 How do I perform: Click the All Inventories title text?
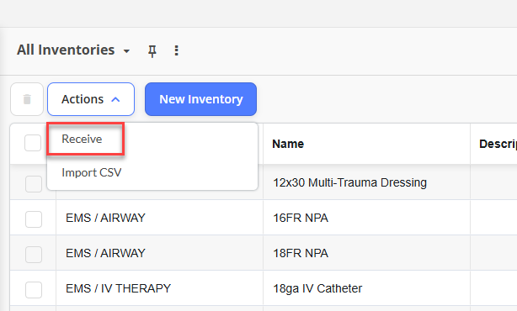(66, 50)
